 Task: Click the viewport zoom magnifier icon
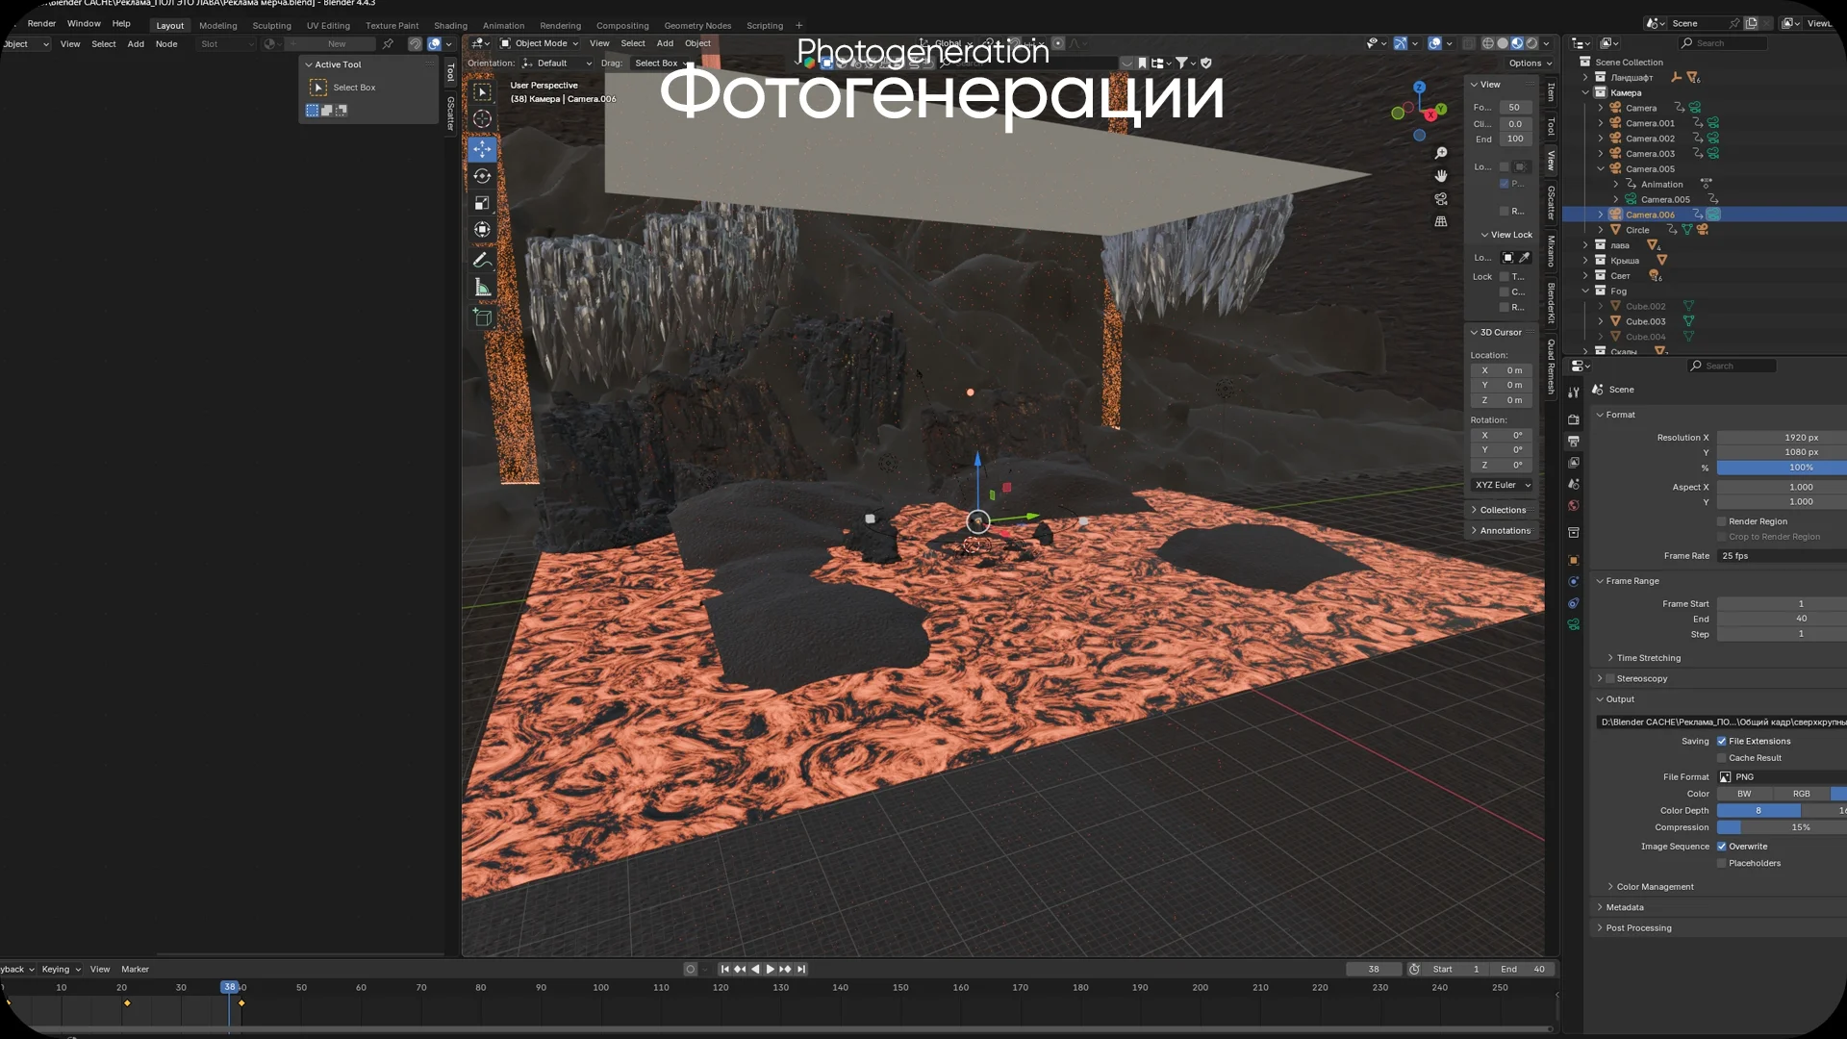click(x=1441, y=154)
